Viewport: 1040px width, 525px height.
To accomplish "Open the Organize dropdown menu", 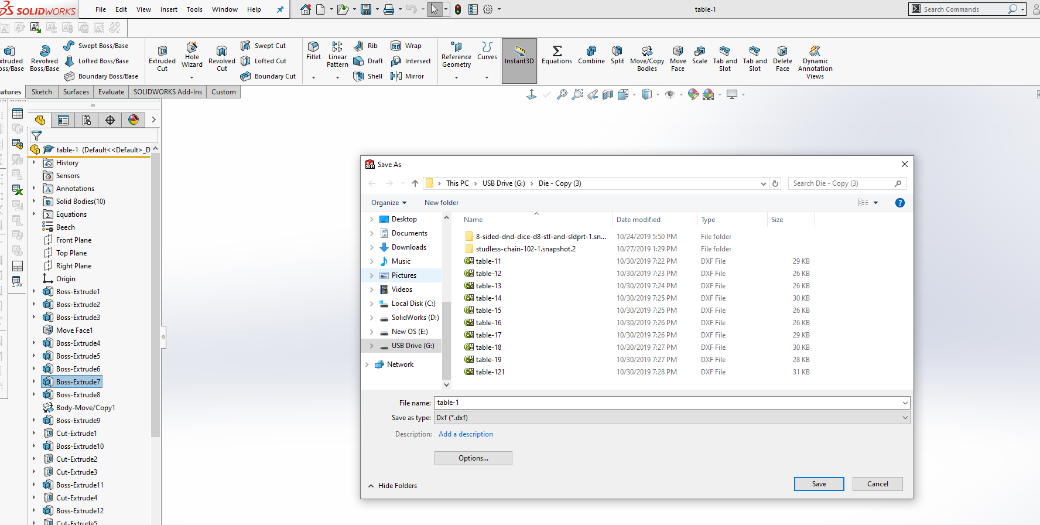I will (x=389, y=203).
